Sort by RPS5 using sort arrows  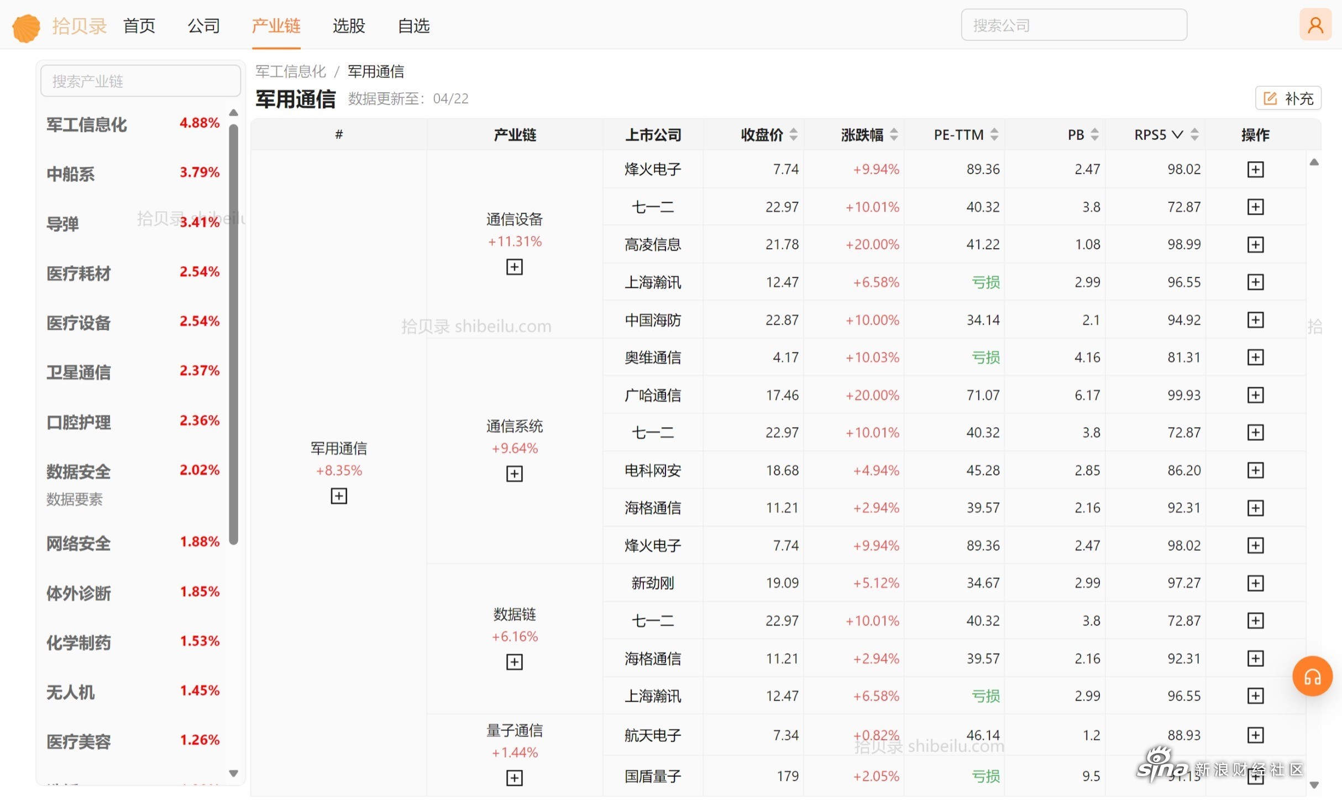1194,134
